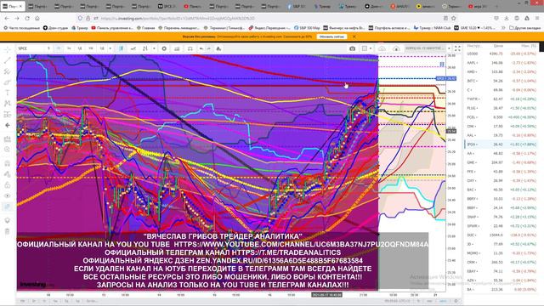This screenshot has width=544, height=306.
Task: Select the AAPL row in watchlist
Action: tap(501, 63)
